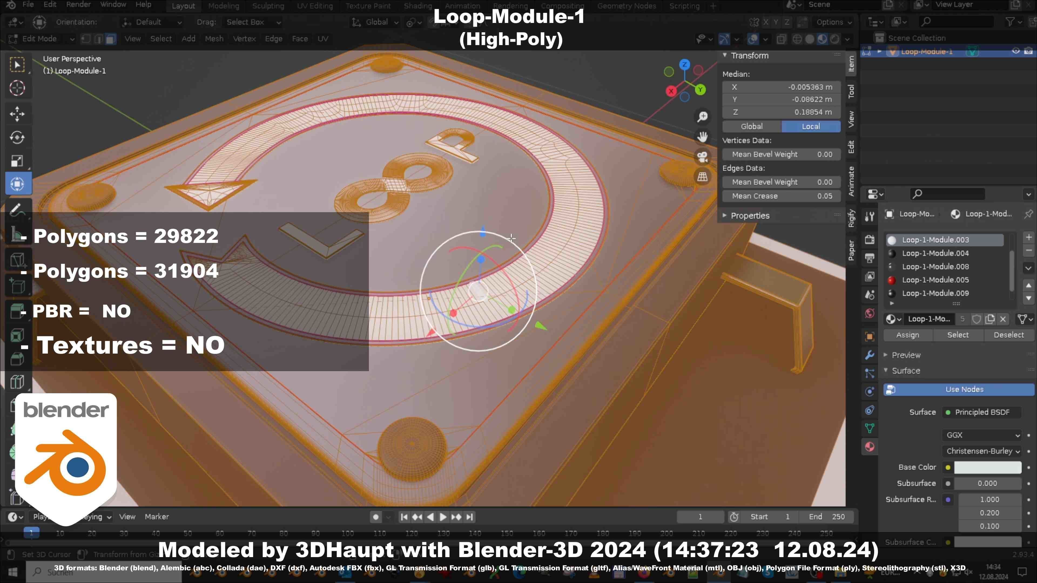Switch to solid viewport shading
The image size is (1037, 583).
[810, 39]
